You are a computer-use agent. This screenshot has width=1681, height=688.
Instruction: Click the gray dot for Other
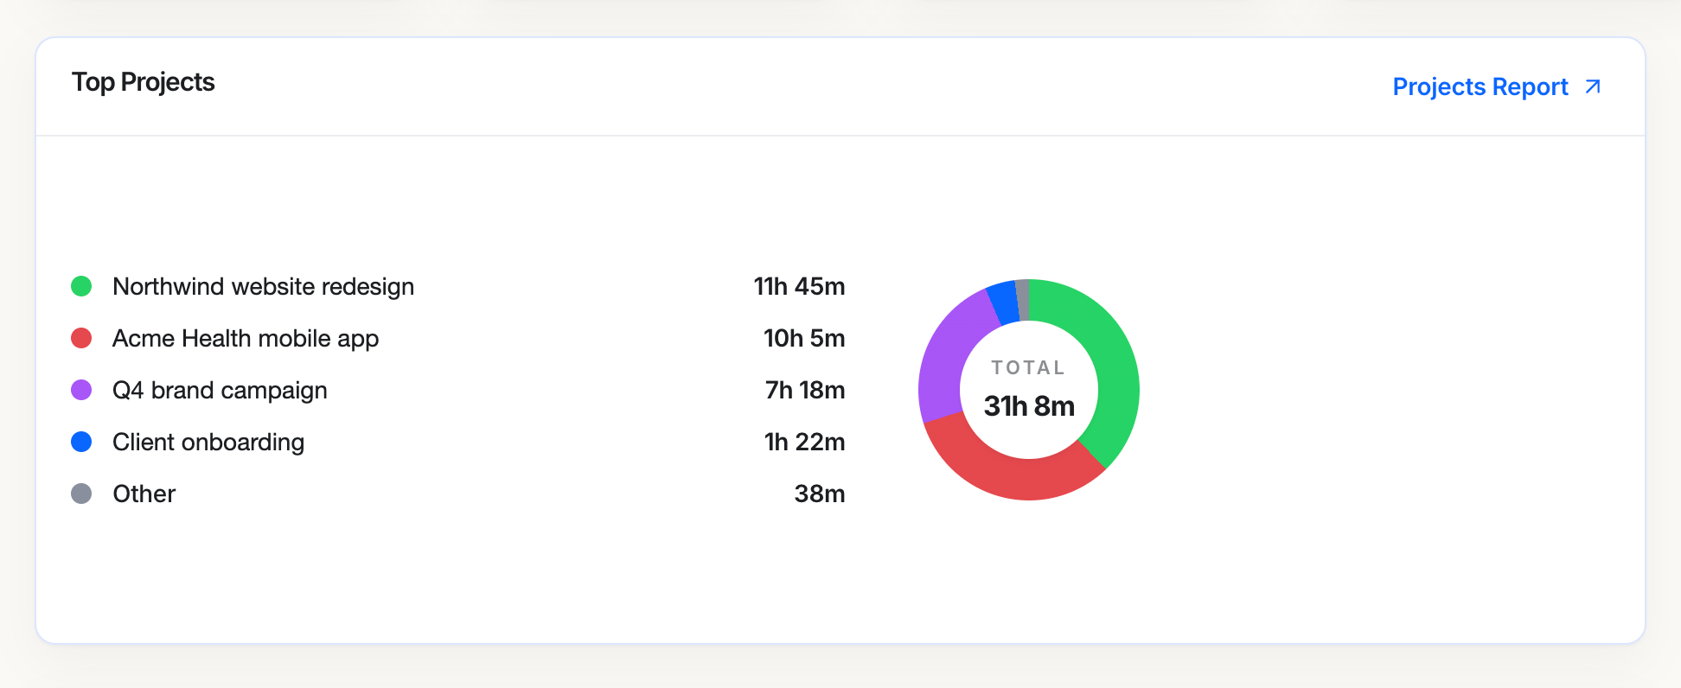coord(81,494)
